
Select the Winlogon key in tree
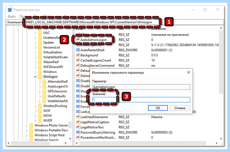(50, 77)
